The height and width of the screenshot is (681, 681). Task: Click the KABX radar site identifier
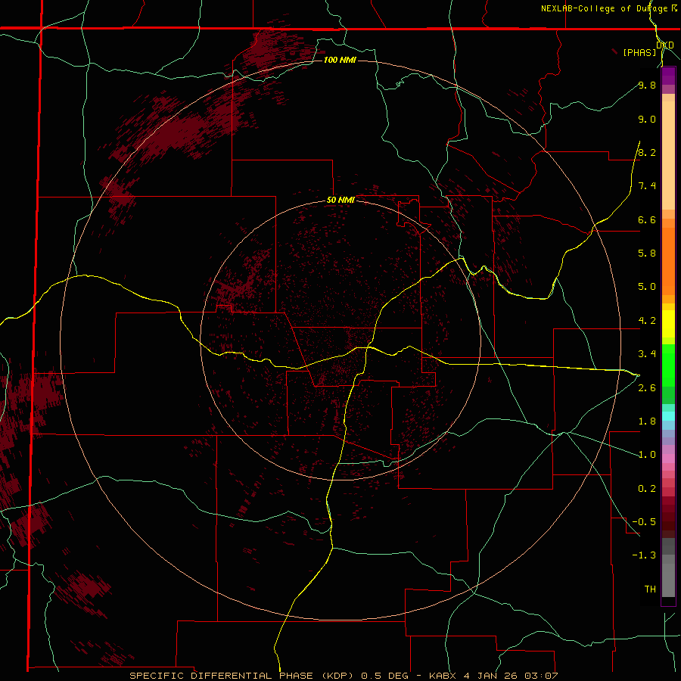(442, 676)
